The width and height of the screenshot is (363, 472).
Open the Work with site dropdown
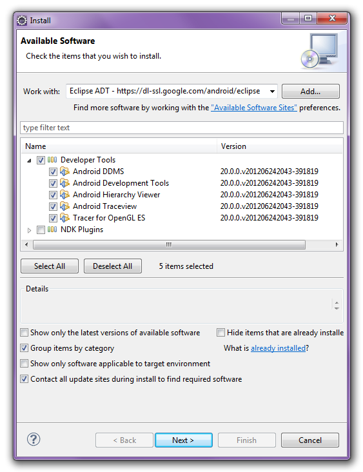272,91
